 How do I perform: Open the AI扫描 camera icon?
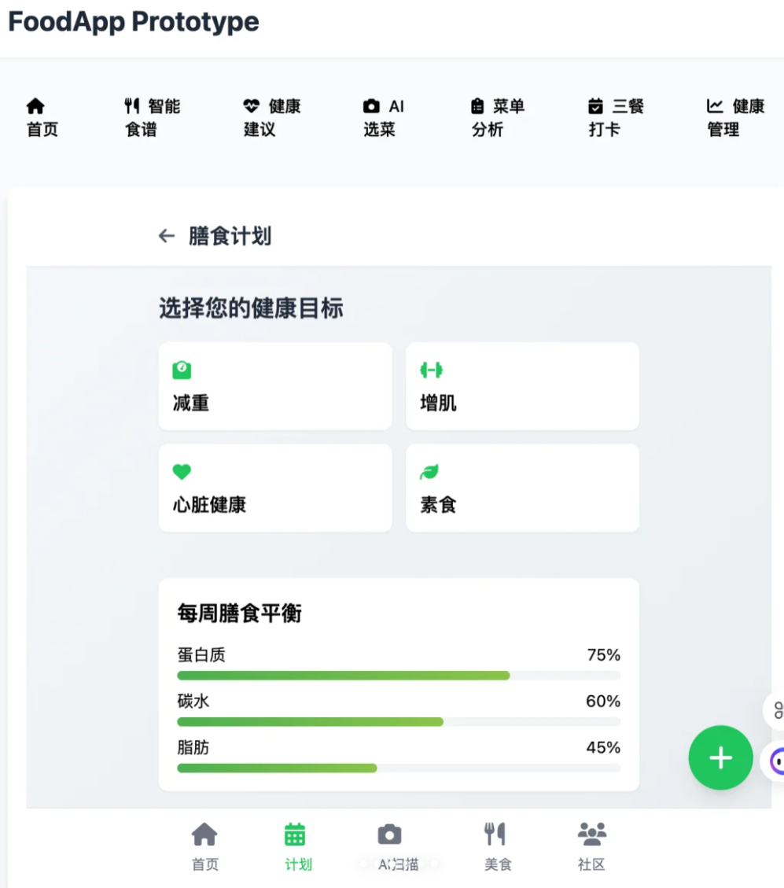[x=389, y=835]
